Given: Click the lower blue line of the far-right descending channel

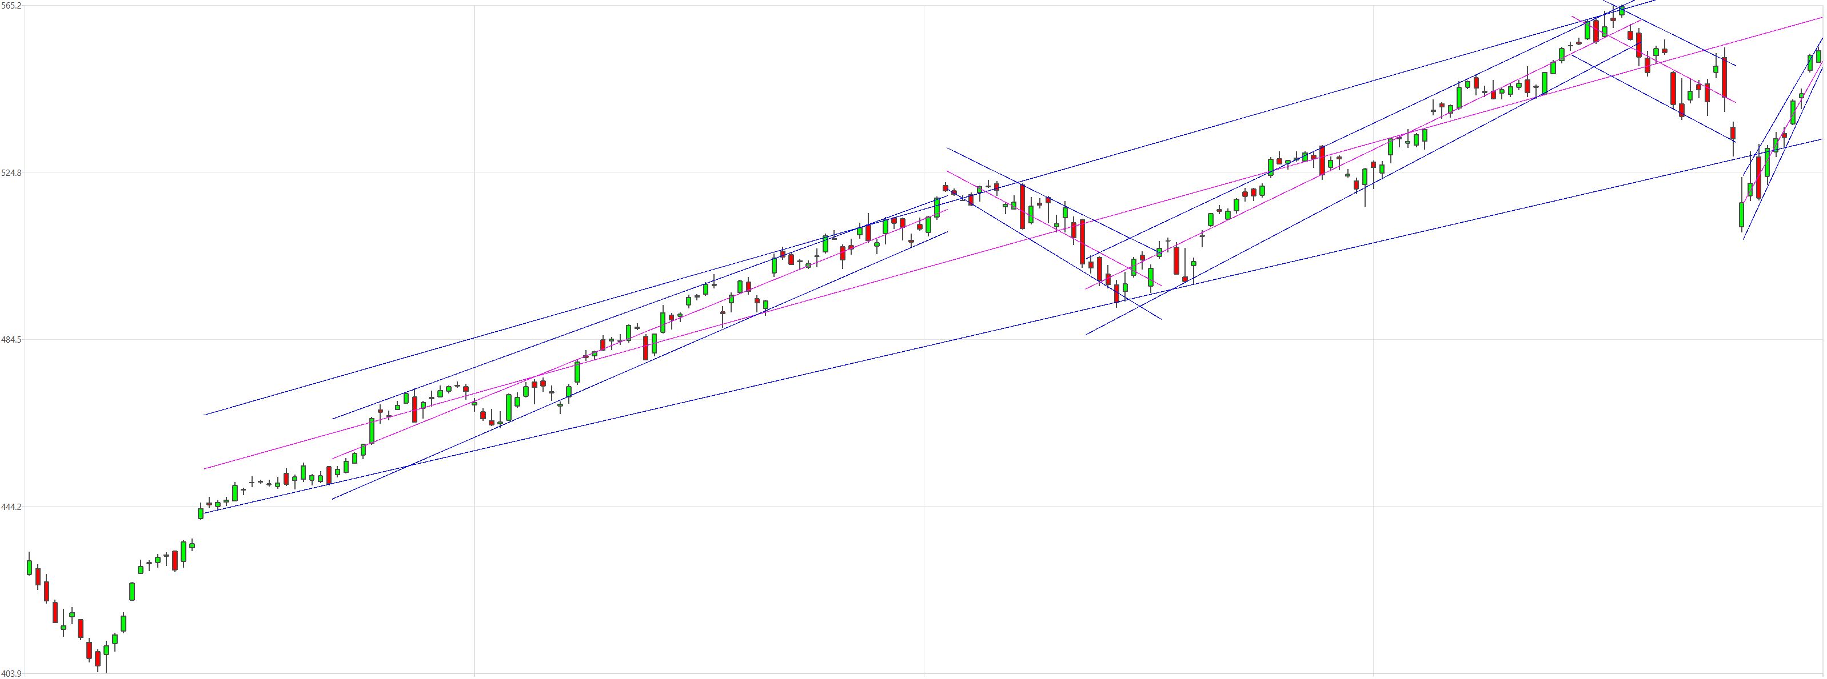Looking at the screenshot, I should click(x=1653, y=99).
